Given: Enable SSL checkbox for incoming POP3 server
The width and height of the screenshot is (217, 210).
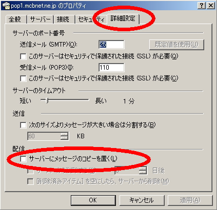Looking at the screenshot, I should [x=23, y=78].
